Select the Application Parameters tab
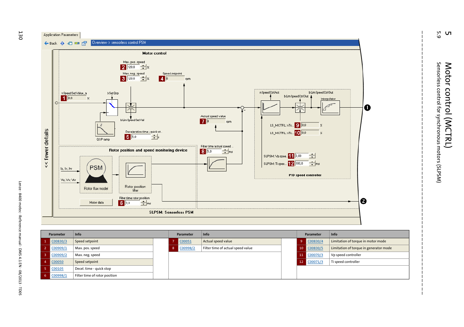Viewport: 464px width, 327px height. tap(61, 35)
